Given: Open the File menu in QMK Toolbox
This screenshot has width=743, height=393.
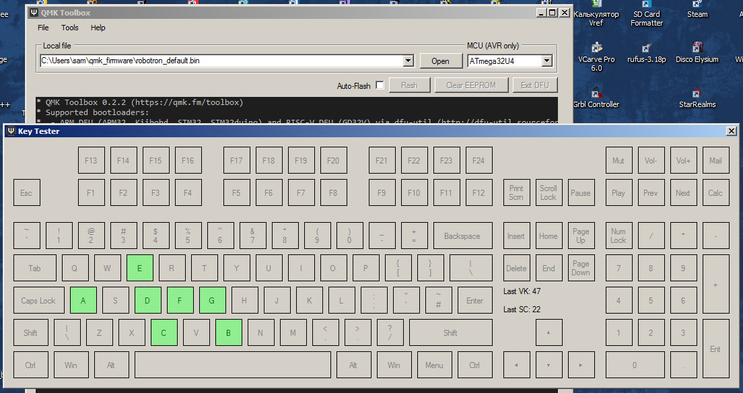Looking at the screenshot, I should click(43, 28).
